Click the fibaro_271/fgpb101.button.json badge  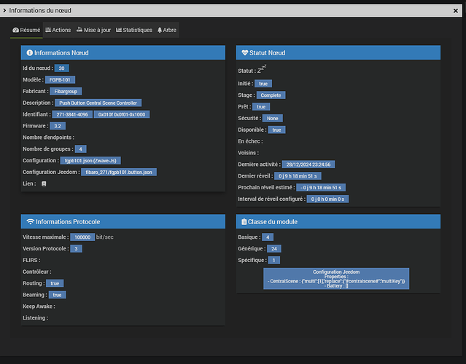pos(119,172)
